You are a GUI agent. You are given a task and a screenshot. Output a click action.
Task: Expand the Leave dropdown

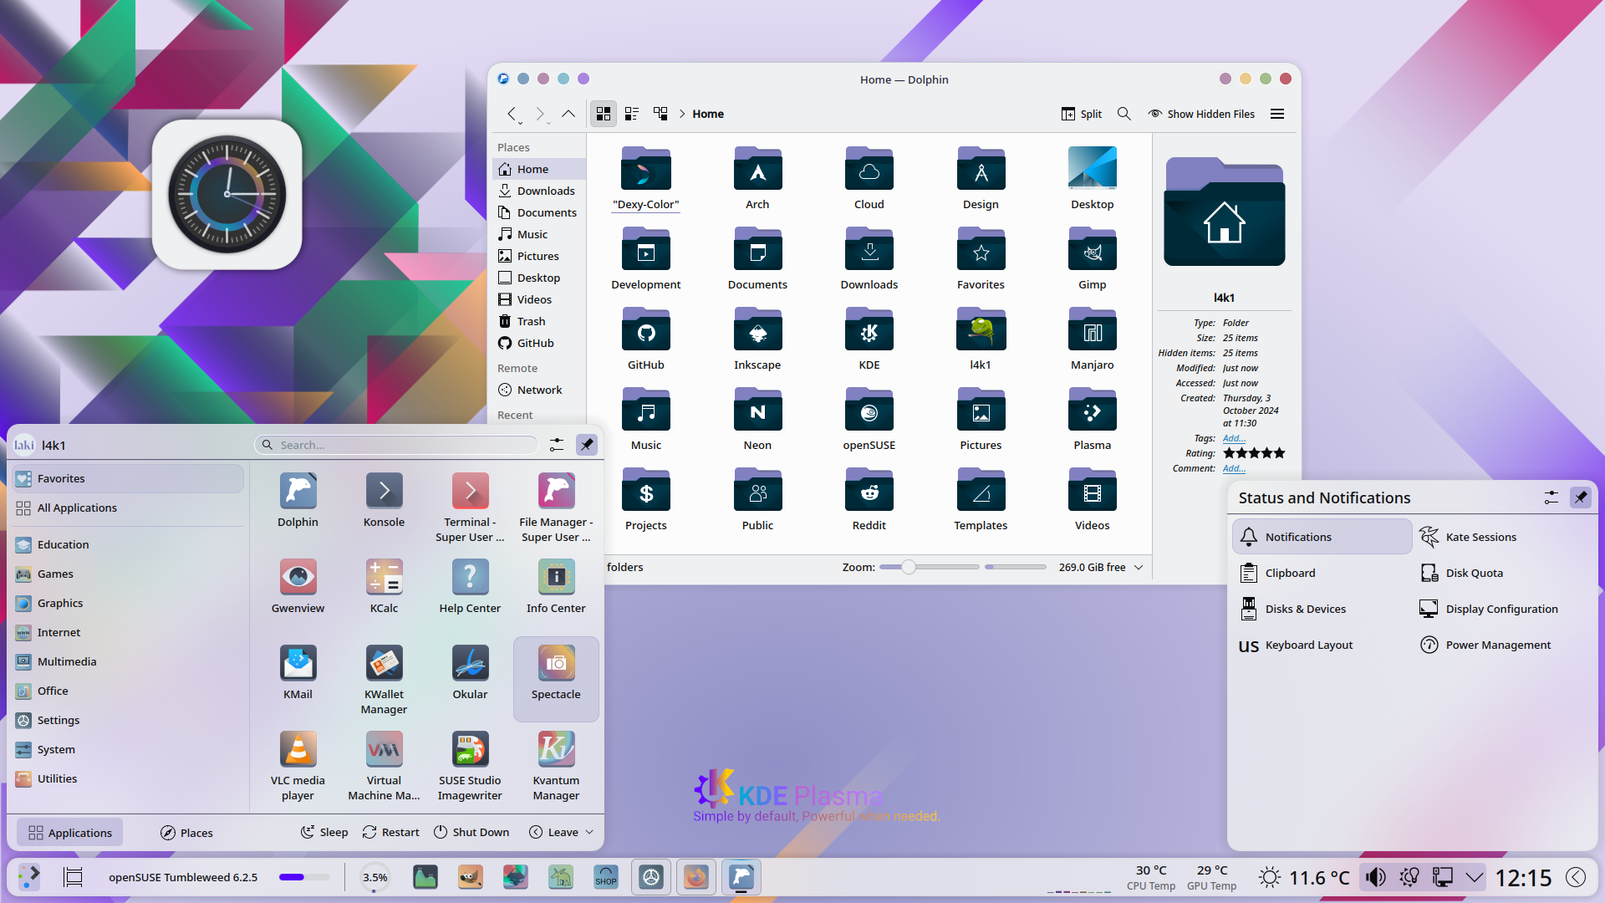click(561, 833)
